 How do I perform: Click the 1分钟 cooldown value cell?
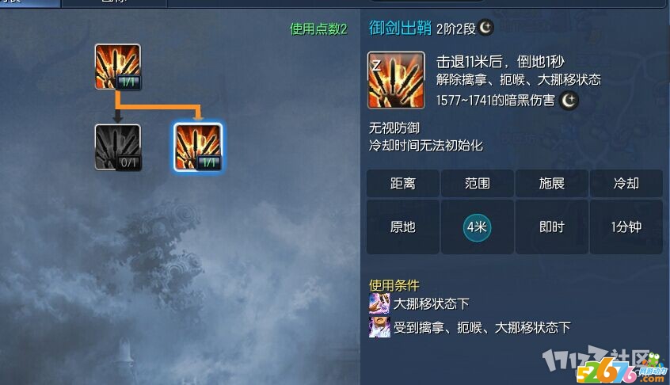(x=626, y=227)
